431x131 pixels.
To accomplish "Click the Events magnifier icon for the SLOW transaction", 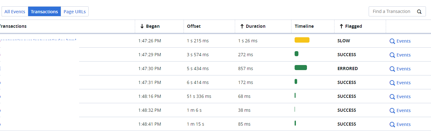I will pyautogui.click(x=392, y=41).
